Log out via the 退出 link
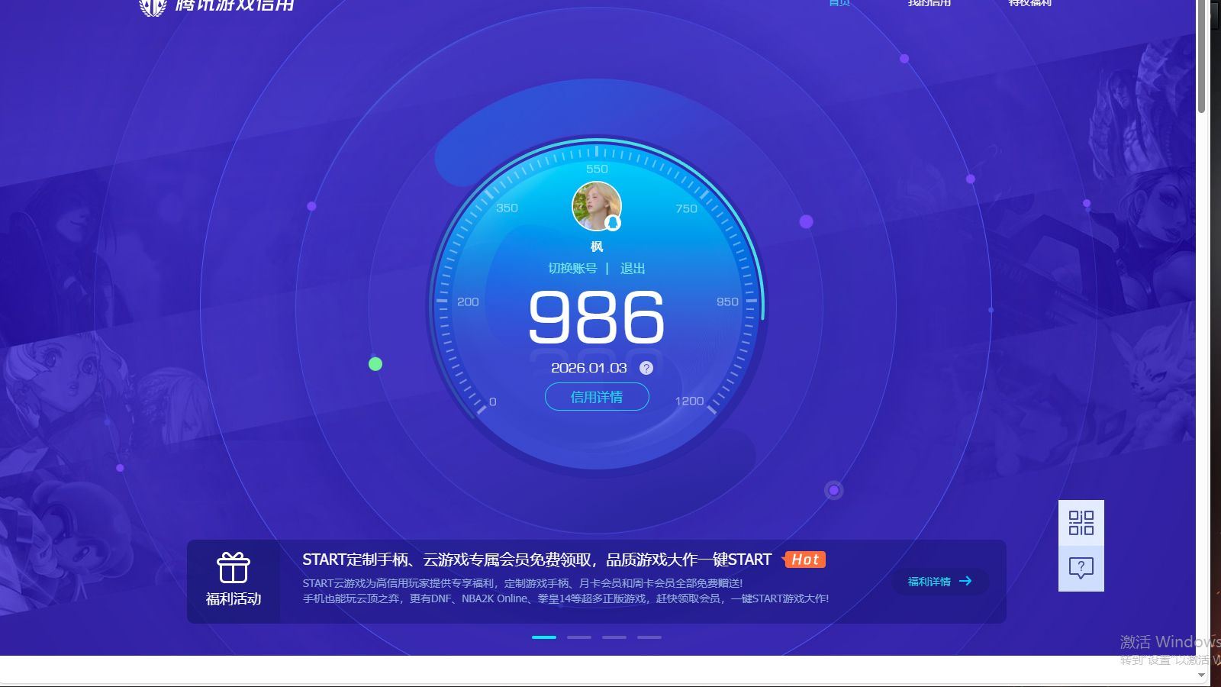Screen dimensions: 1221x687 (633, 269)
